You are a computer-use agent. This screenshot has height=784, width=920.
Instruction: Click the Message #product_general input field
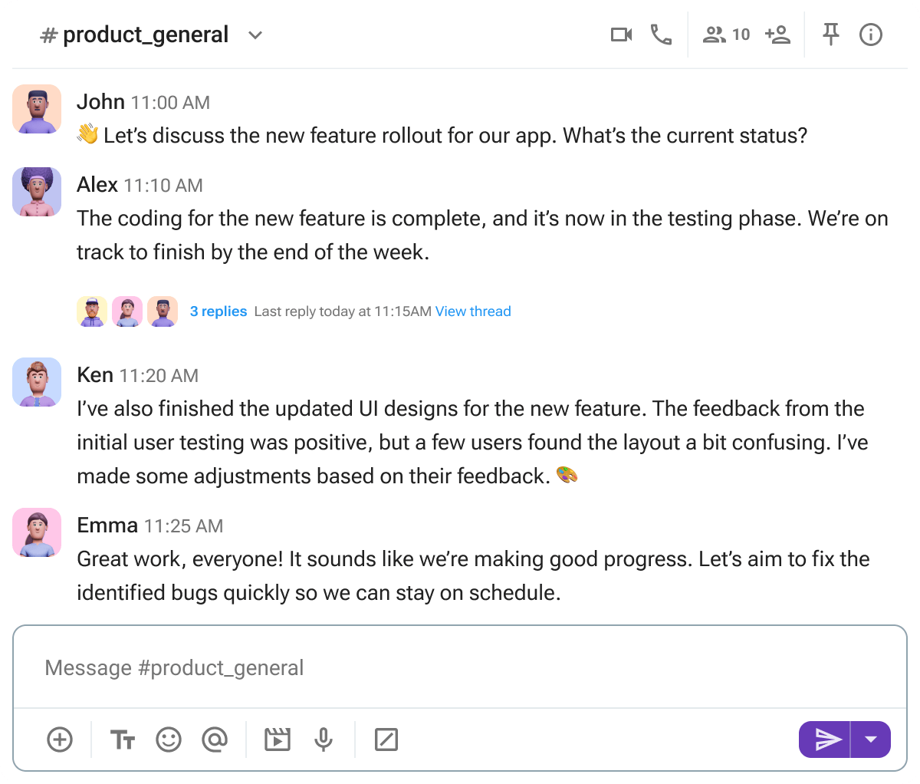[x=460, y=667]
